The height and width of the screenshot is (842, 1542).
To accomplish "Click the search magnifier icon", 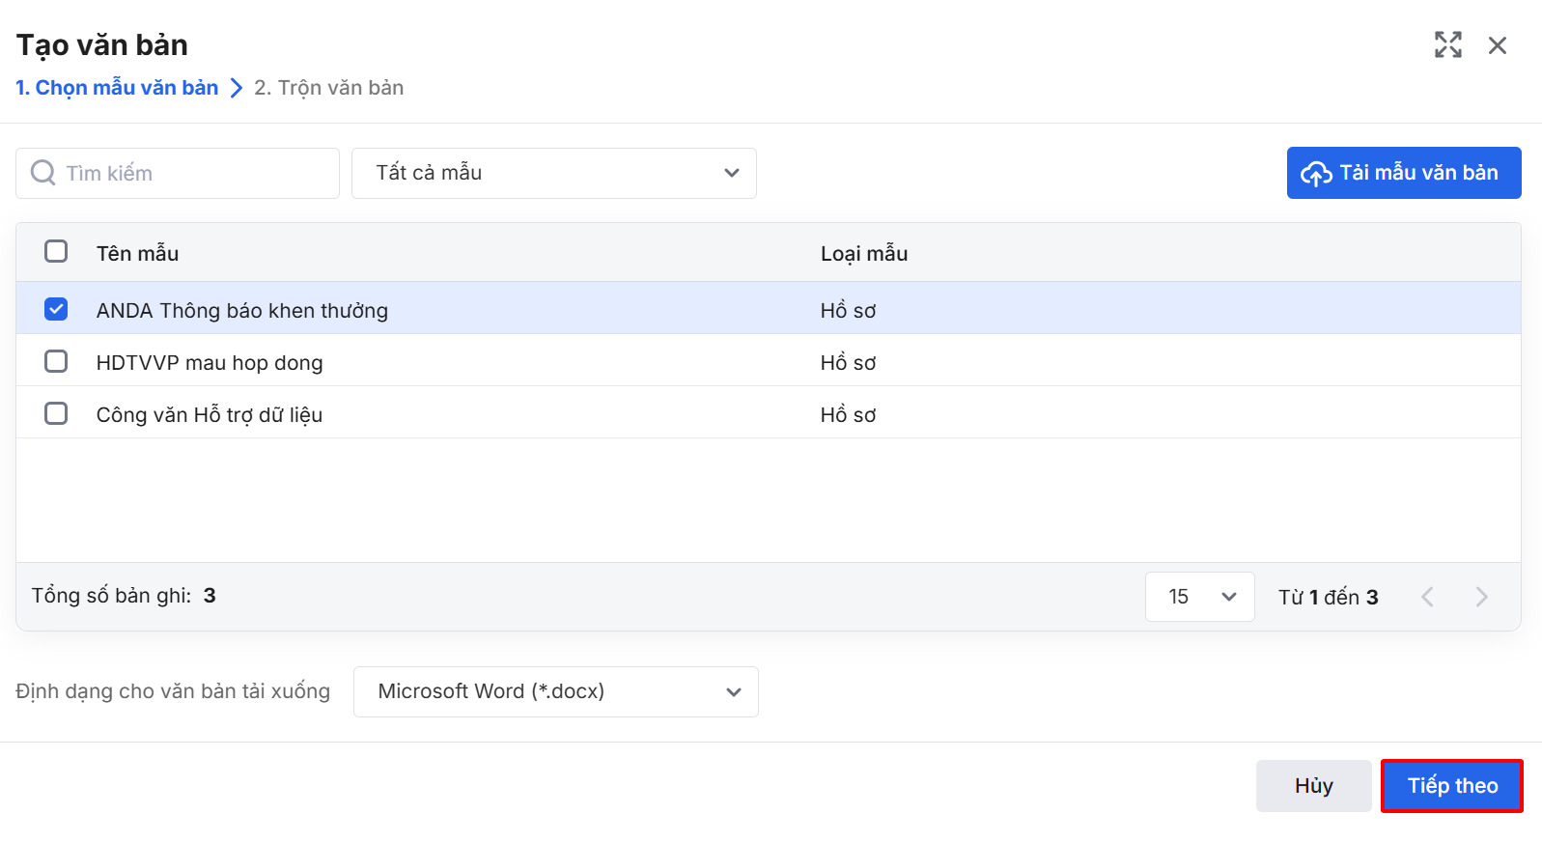I will click(x=43, y=173).
